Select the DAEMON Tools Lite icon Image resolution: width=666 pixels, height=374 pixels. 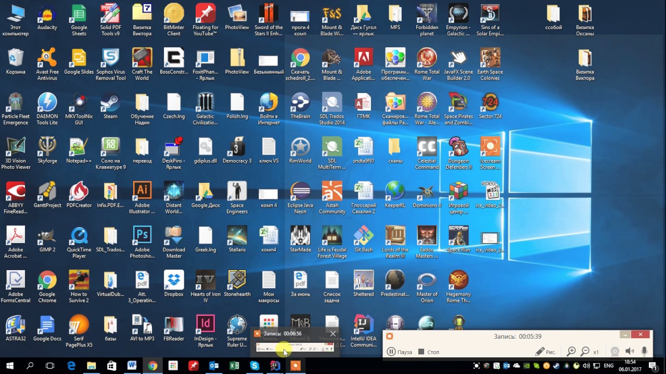(47, 110)
